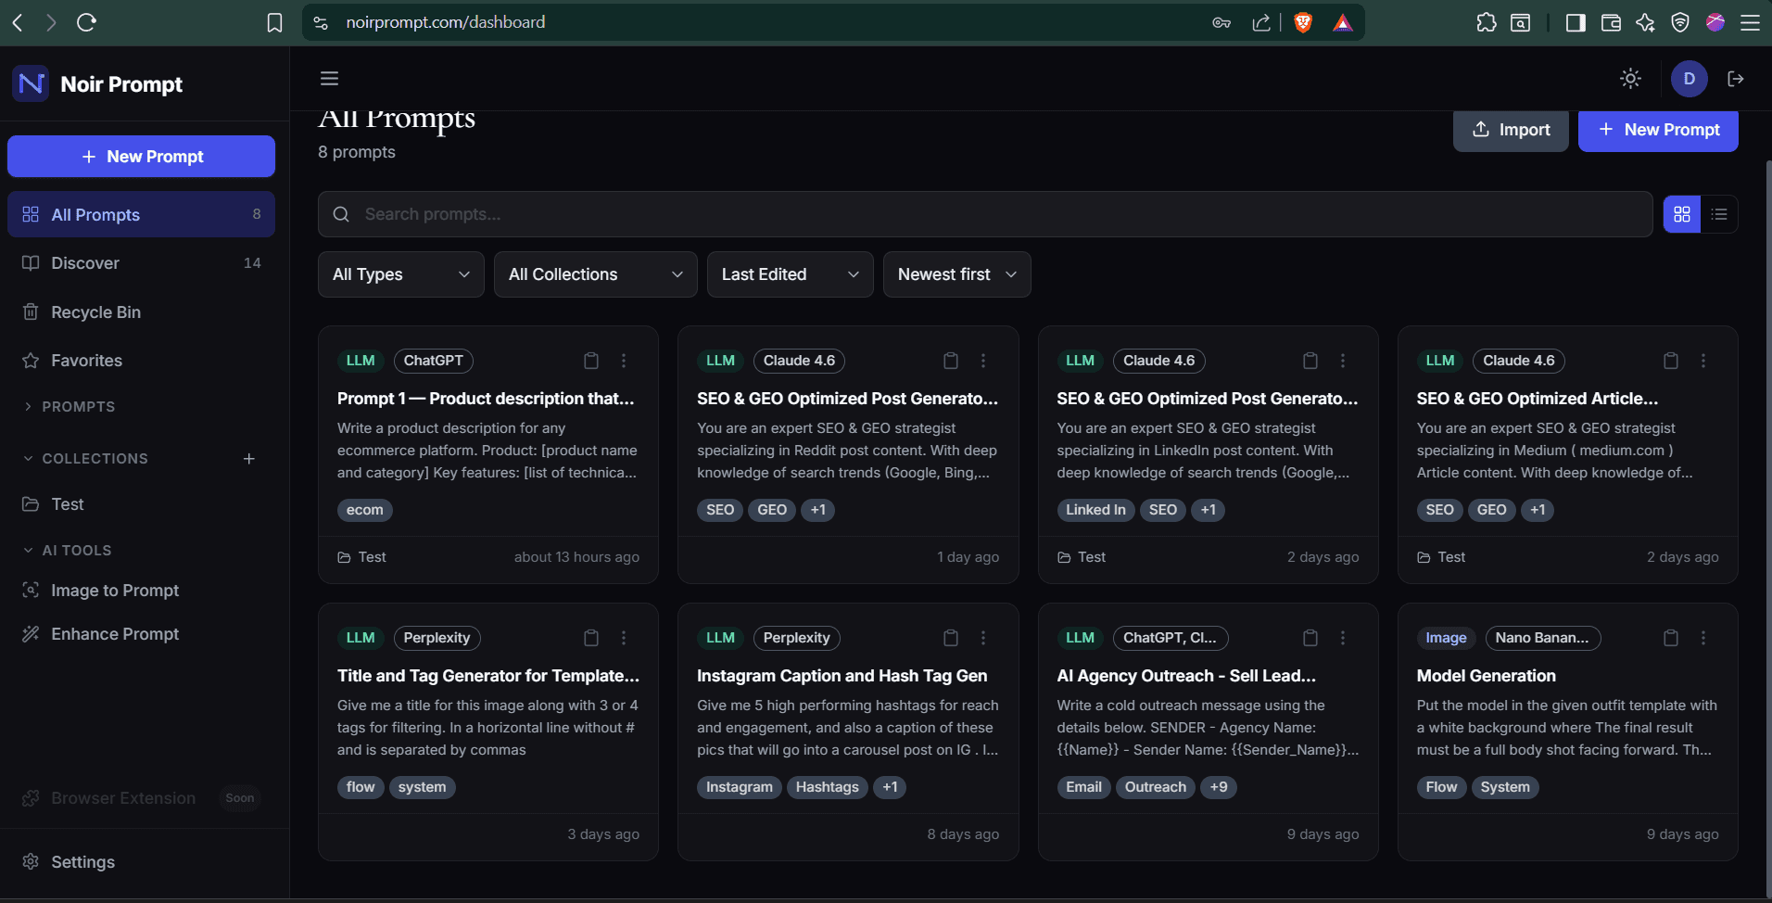Collapse the AI TOOLS sidebar section

click(67, 551)
